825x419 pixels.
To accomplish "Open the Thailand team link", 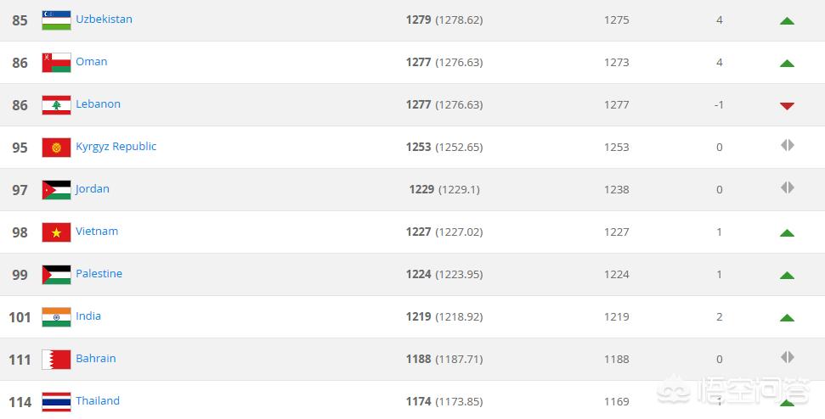I will [98, 400].
